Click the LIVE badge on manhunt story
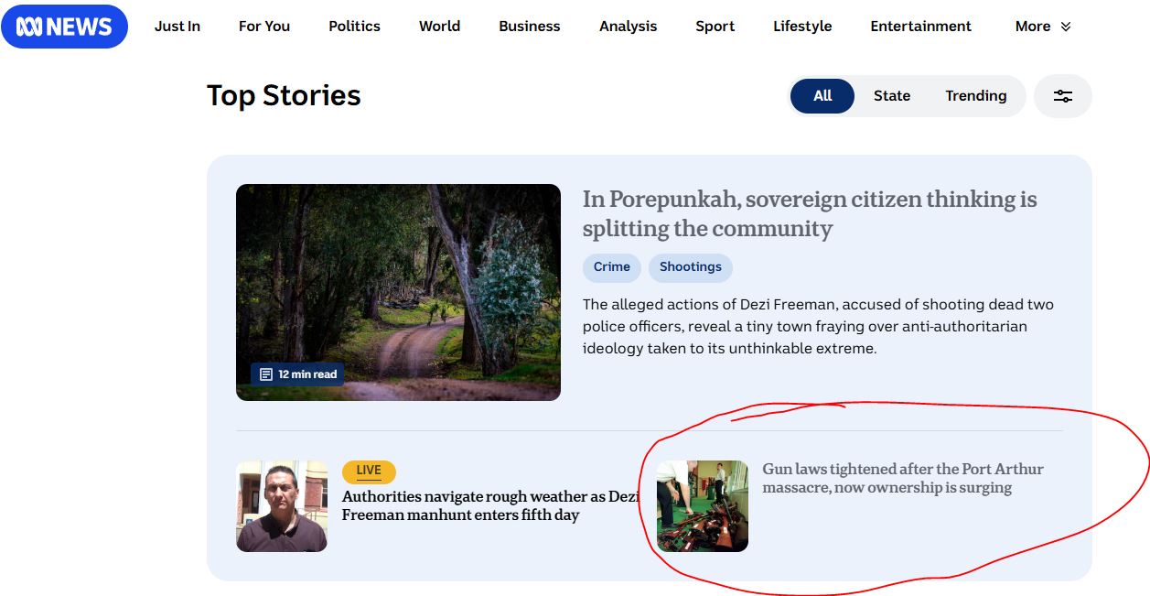Viewport: 1150px width, 596px height. [x=369, y=471]
